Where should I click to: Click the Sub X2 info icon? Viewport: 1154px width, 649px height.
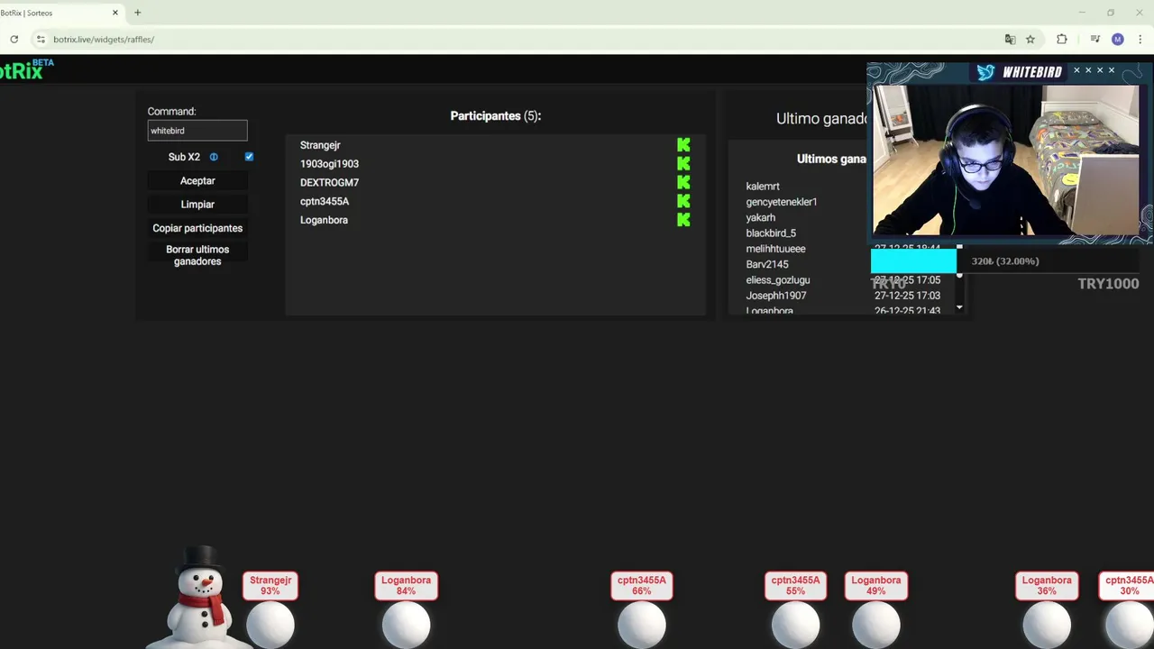[x=214, y=157]
